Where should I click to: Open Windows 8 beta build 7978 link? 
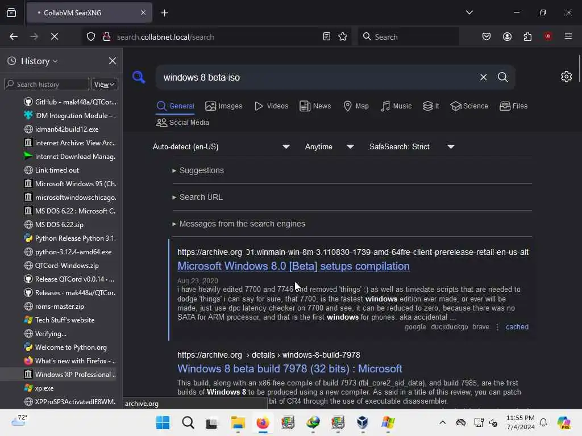click(289, 369)
